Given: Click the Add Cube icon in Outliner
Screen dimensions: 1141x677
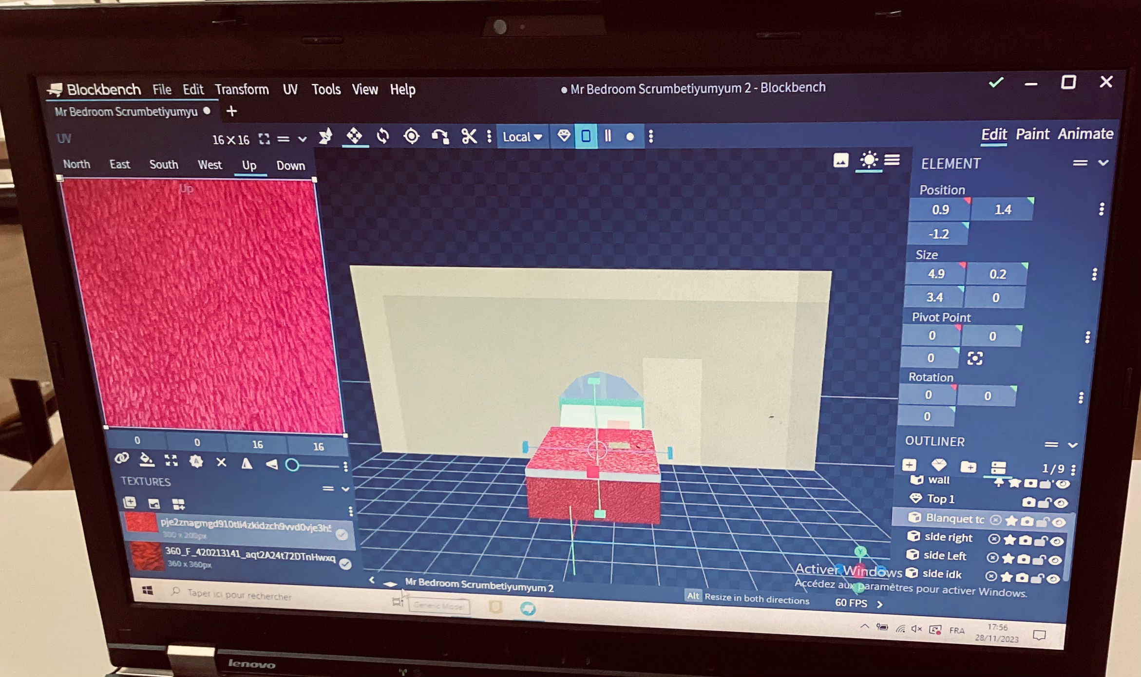Looking at the screenshot, I should pyautogui.click(x=909, y=465).
